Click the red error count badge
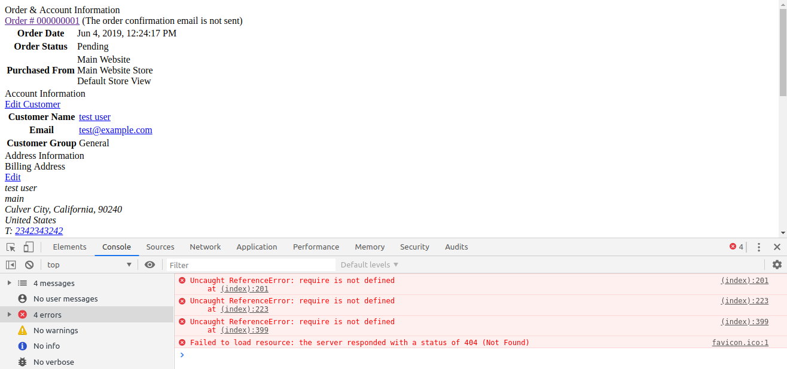Image resolution: width=787 pixels, height=369 pixels. tap(736, 247)
